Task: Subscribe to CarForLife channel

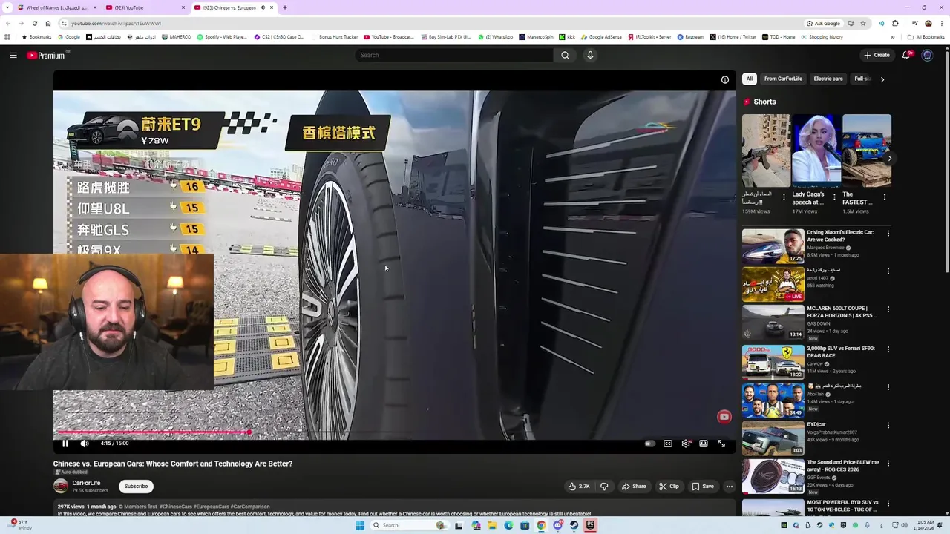Action: coord(136,487)
